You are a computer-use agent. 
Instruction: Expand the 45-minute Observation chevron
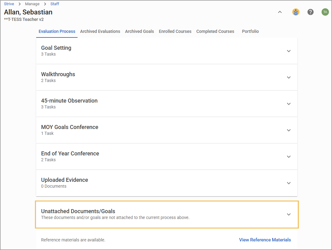288,104
